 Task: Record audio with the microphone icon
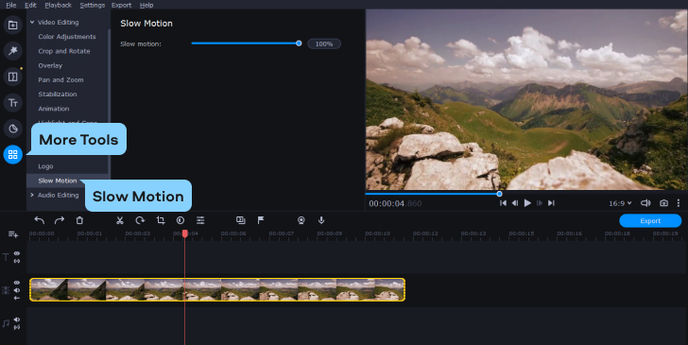(321, 220)
